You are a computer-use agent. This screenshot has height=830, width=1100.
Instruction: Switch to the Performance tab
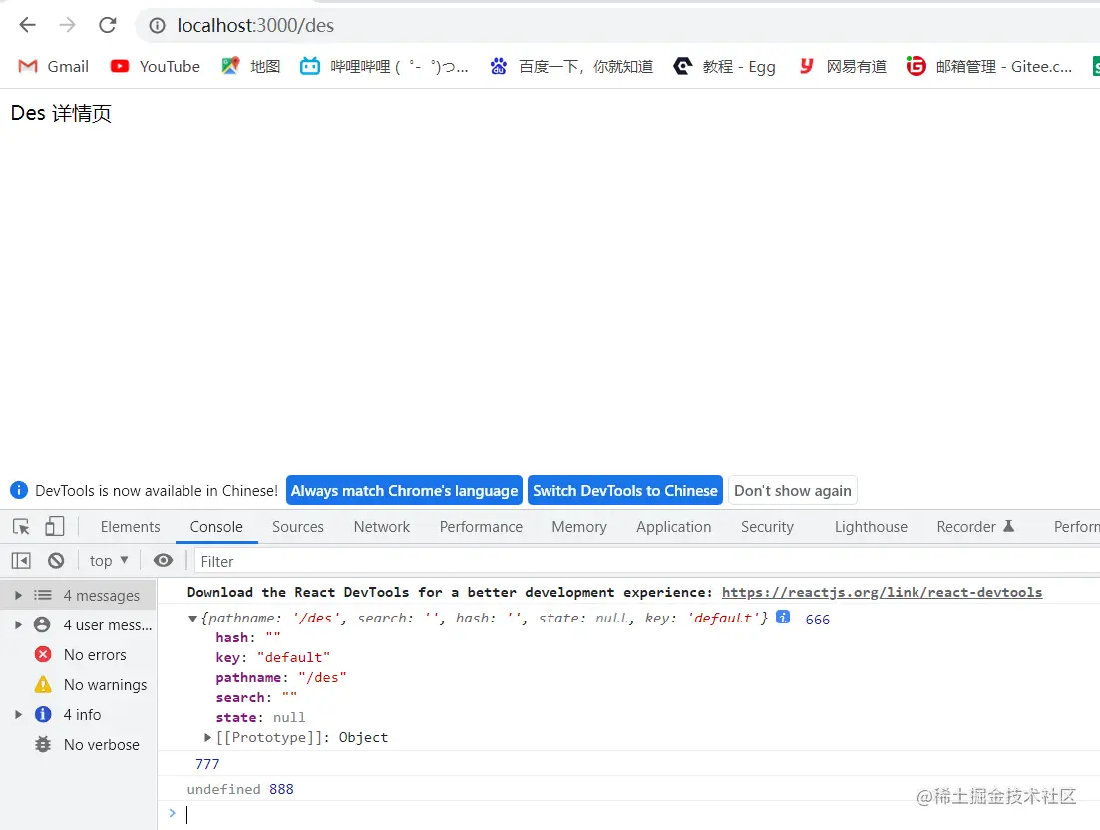(x=481, y=526)
